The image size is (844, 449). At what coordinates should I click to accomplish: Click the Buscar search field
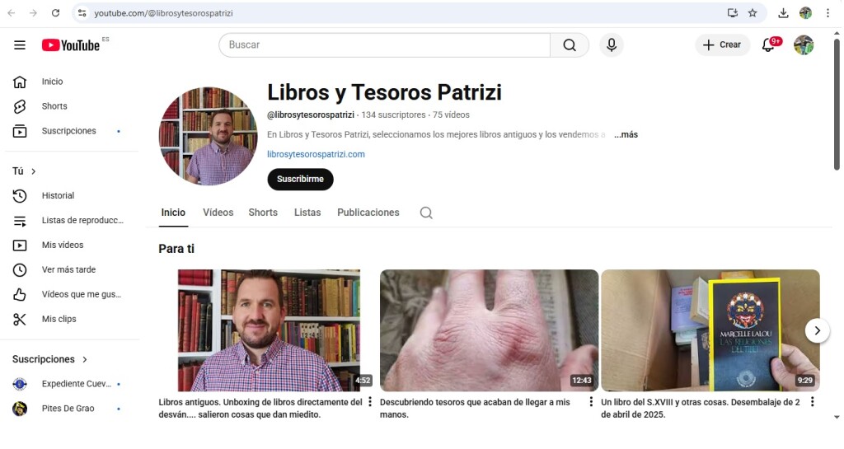pos(384,45)
